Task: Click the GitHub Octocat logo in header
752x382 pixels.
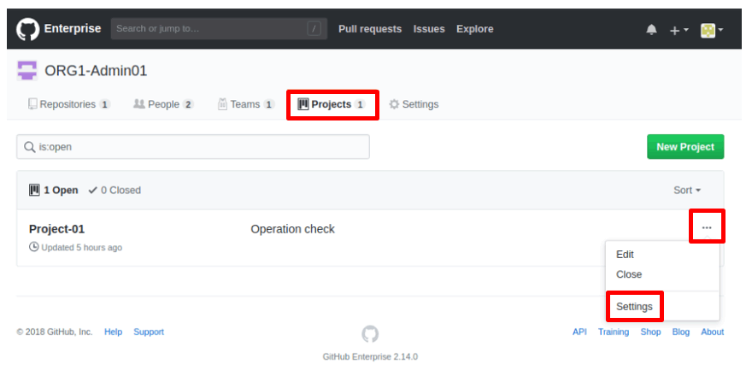Action: pyautogui.click(x=27, y=29)
